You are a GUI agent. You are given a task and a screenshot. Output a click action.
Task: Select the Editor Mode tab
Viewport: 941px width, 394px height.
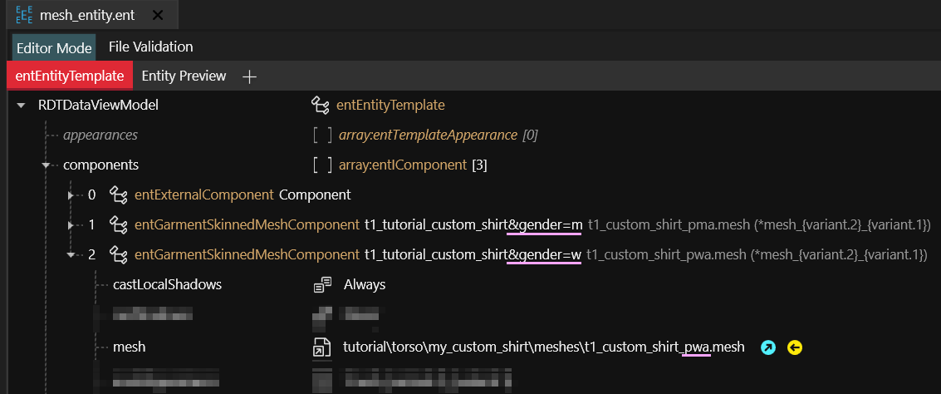point(54,47)
